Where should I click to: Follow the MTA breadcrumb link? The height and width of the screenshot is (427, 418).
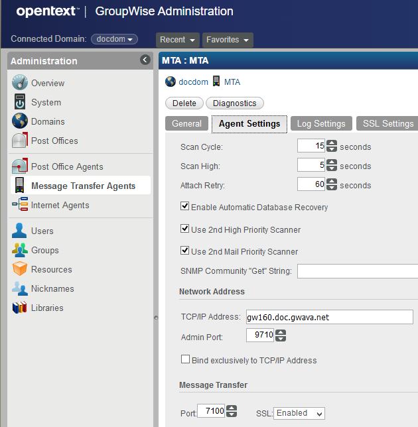[232, 82]
